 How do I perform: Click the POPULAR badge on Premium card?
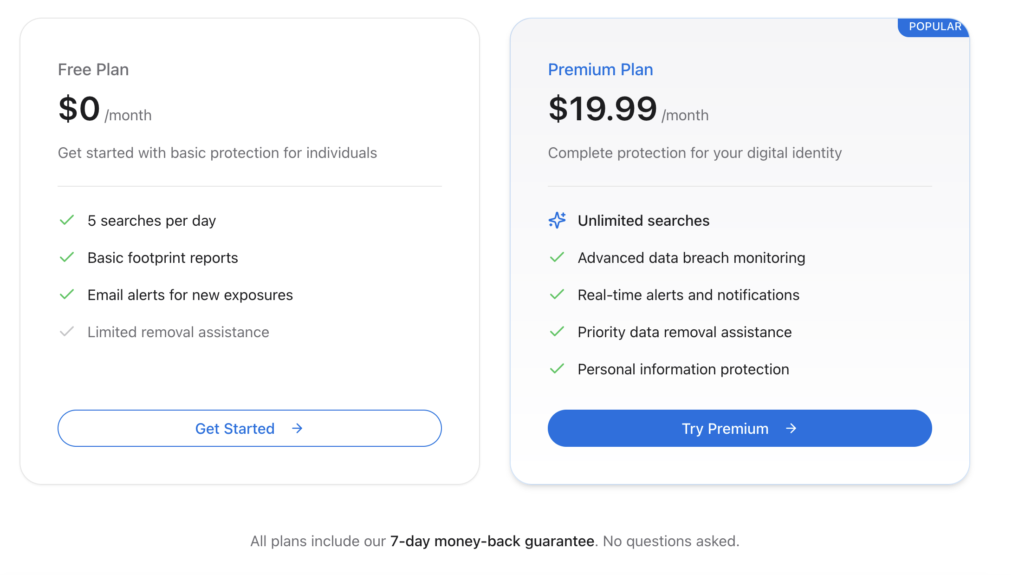(x=934, y=27)
